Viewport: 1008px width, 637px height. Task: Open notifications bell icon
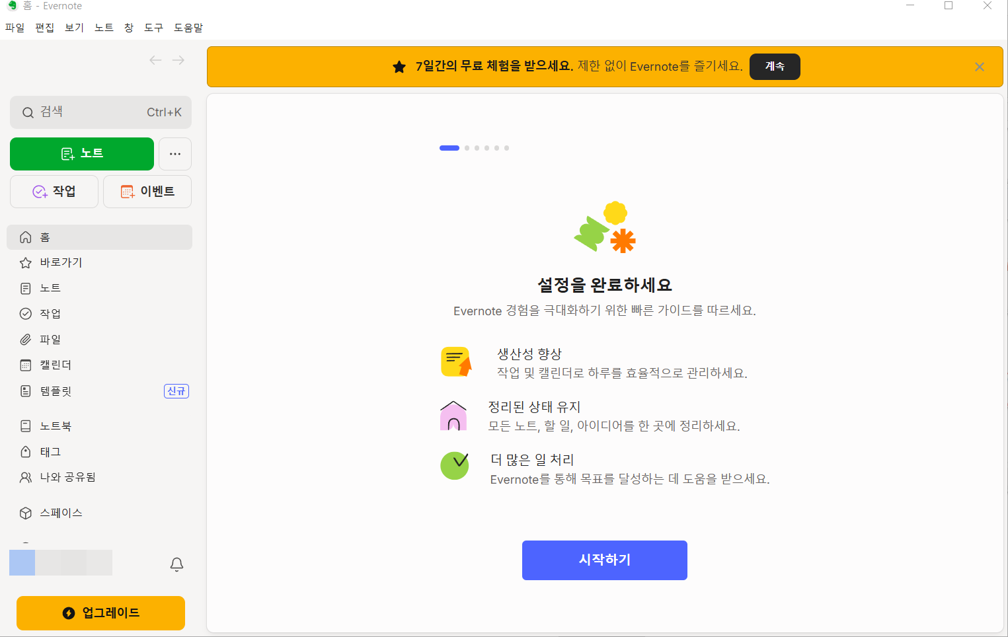(x=176, y=564)
